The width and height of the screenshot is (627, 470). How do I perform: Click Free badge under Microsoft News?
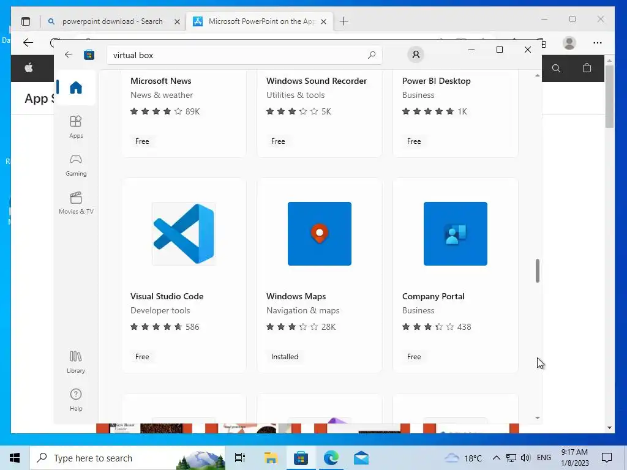pyautogui.click(x=142, y=141)
